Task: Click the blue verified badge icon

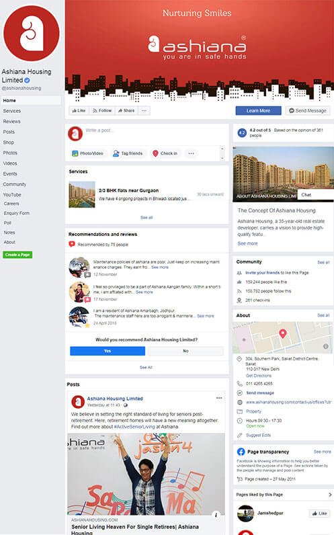Action: point(27,80)
